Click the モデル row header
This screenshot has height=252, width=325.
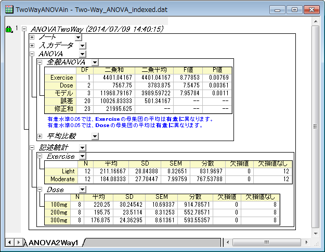[x=60, y=93]
